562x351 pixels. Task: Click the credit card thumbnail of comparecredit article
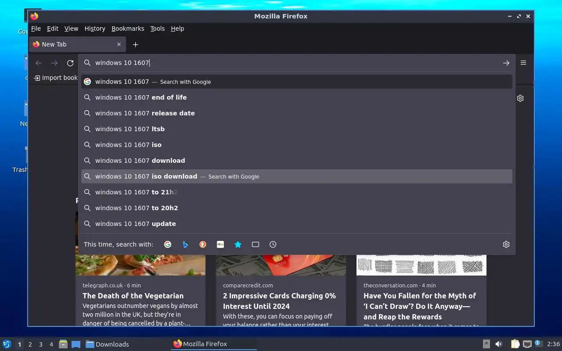(281, 265)
